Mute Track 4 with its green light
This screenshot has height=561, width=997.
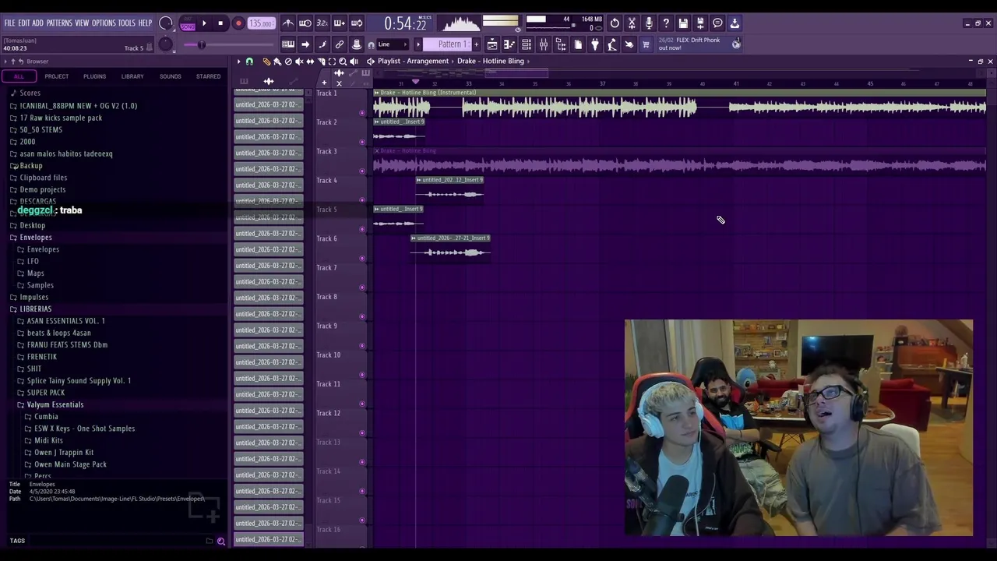pos(362,199)
